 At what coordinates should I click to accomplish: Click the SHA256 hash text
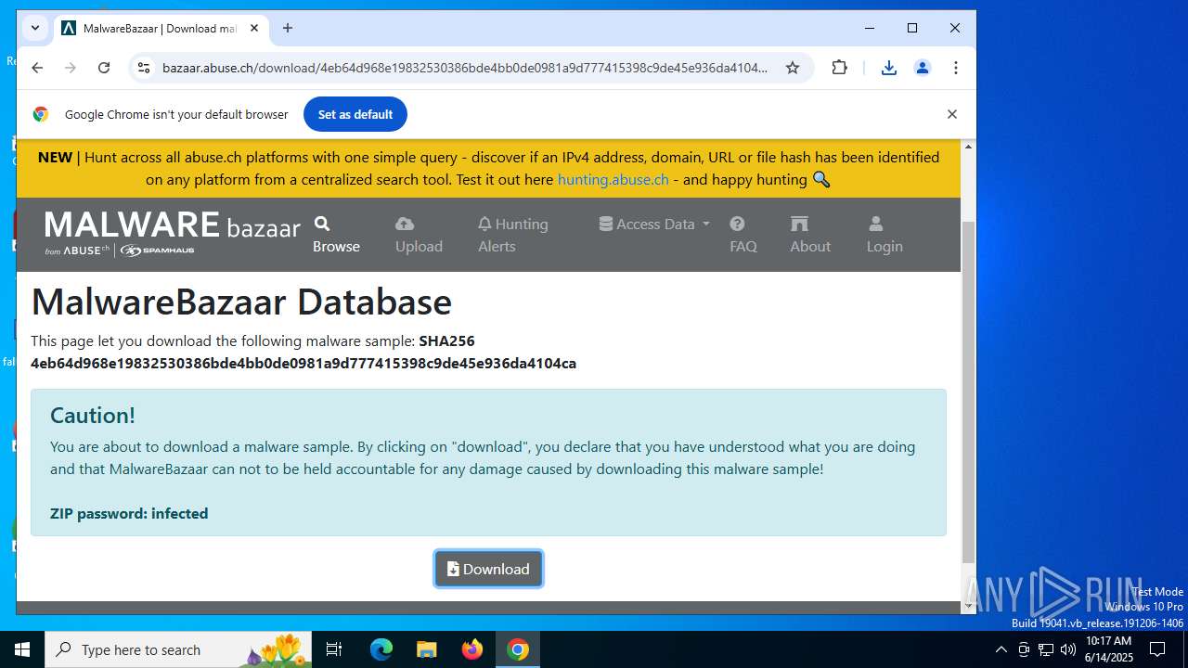tap(303, 364)
